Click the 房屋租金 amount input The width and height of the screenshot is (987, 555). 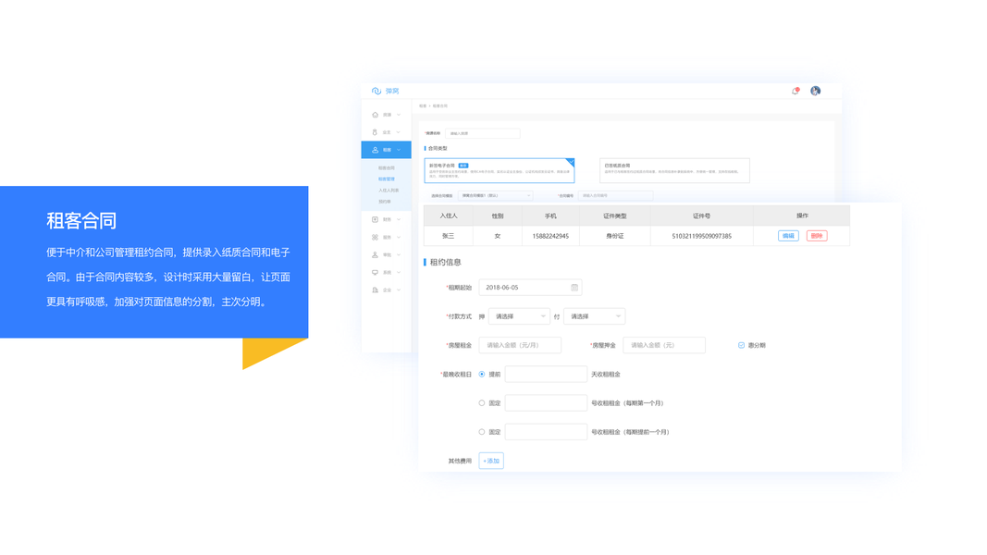520,345
